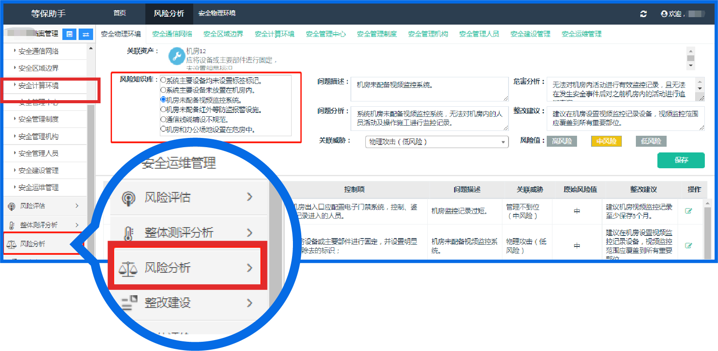718x351 pixels.
Task: Click inside the 整改建议 text area
Action: [x=625, y=119]
